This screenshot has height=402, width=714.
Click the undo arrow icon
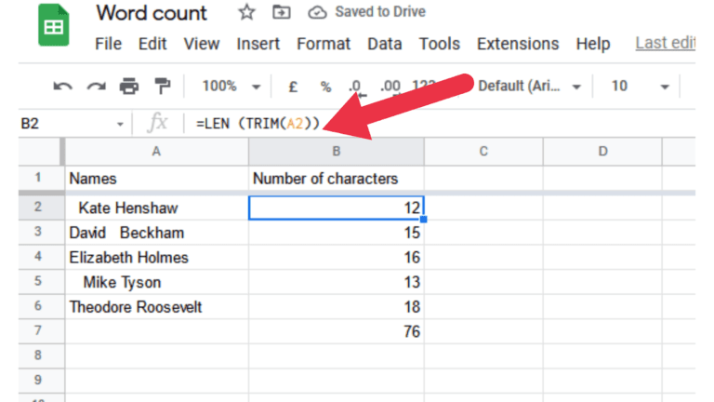tap(62, 87)
